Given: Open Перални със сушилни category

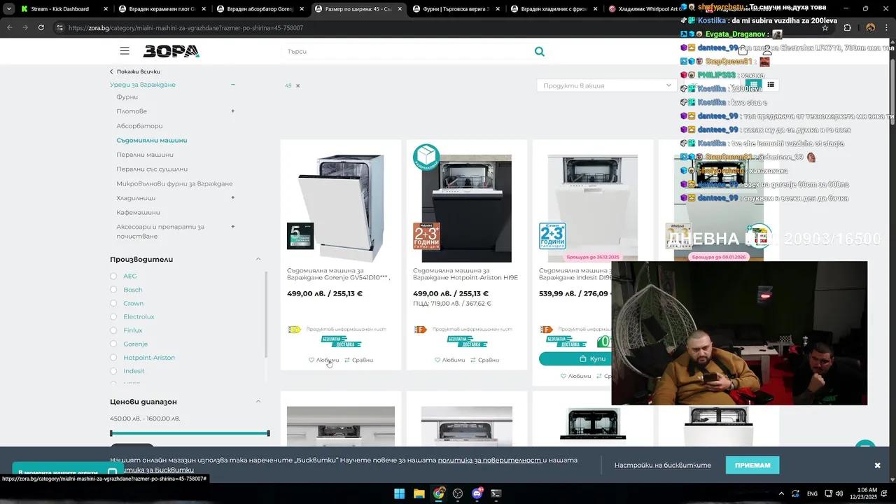Looking at the screenshot, I should (x=152, y=169).
